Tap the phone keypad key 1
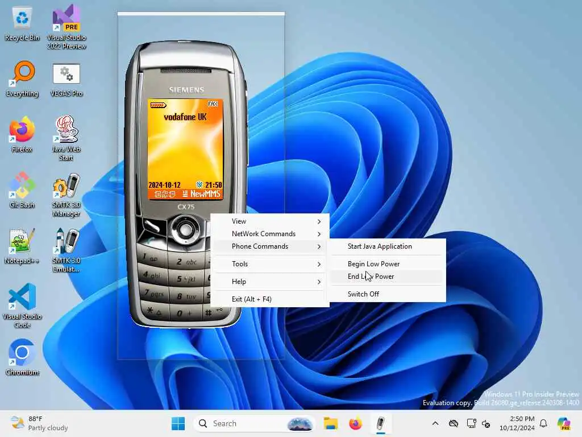This screenshot has height=437, width=582. pyautogui.click(x=151, y=258)
